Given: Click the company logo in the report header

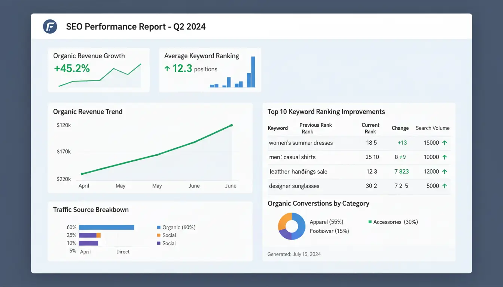Looking at the screenshot, I should pyautogui.click(x=50, y=27).
